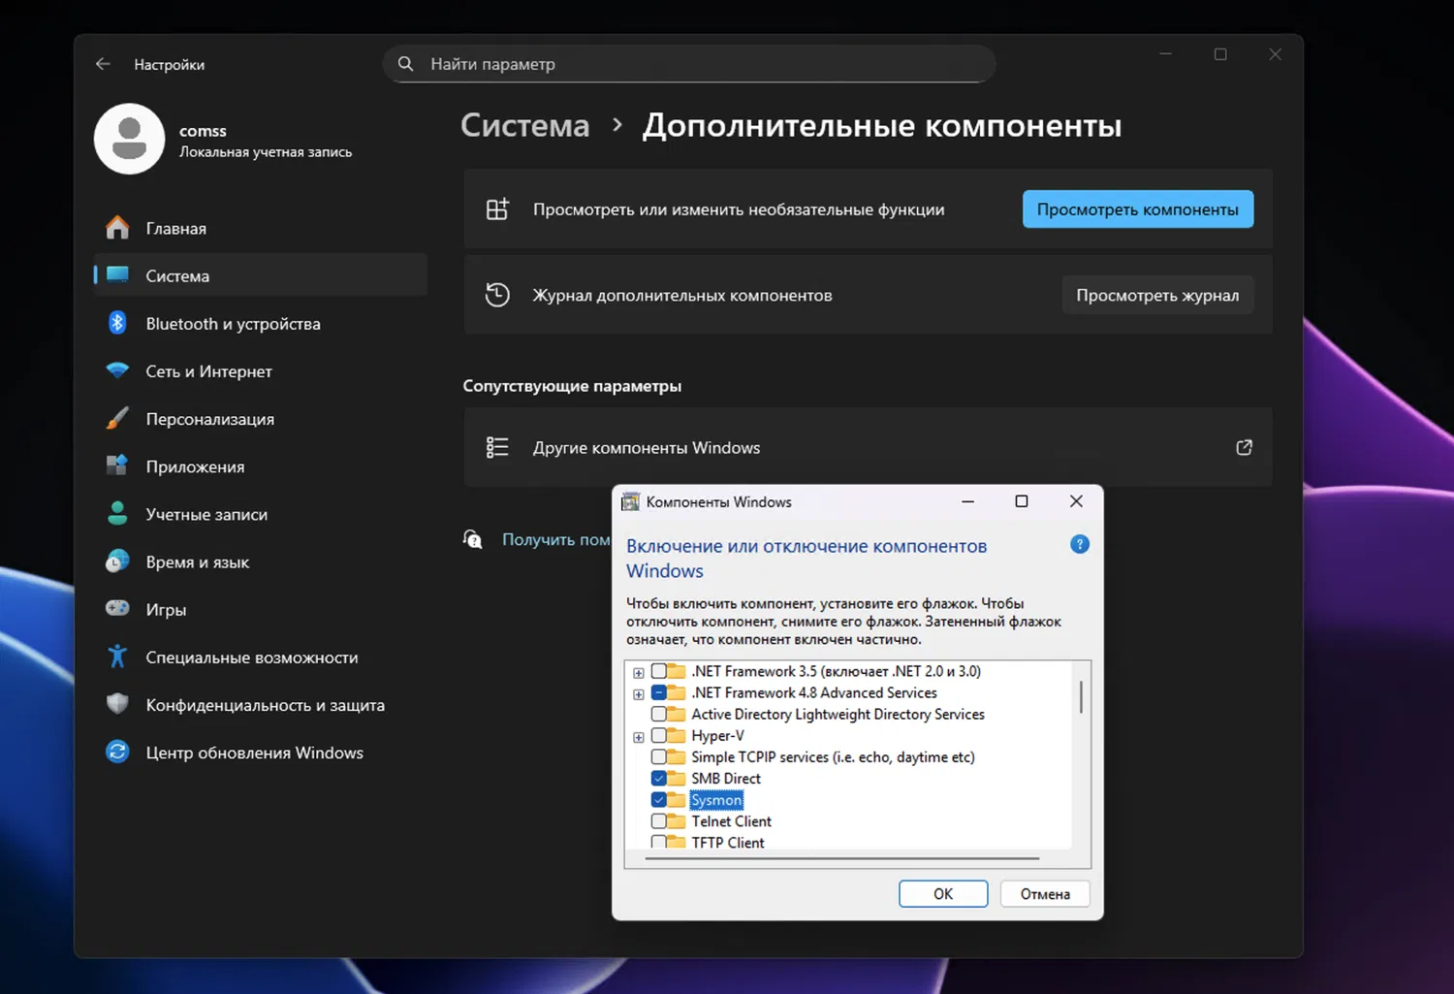The height and width of the screenshot is (994, 1454).
Task: Enable the .NET Framework 3.5 checkbox
Action: pos(659,671)
